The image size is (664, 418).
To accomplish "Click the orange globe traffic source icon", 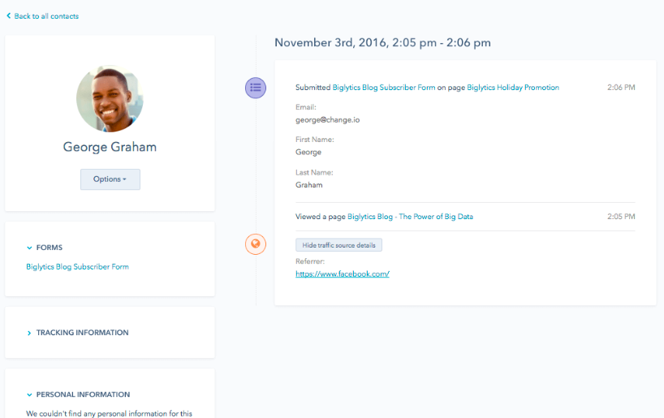I will coord(256,244).
